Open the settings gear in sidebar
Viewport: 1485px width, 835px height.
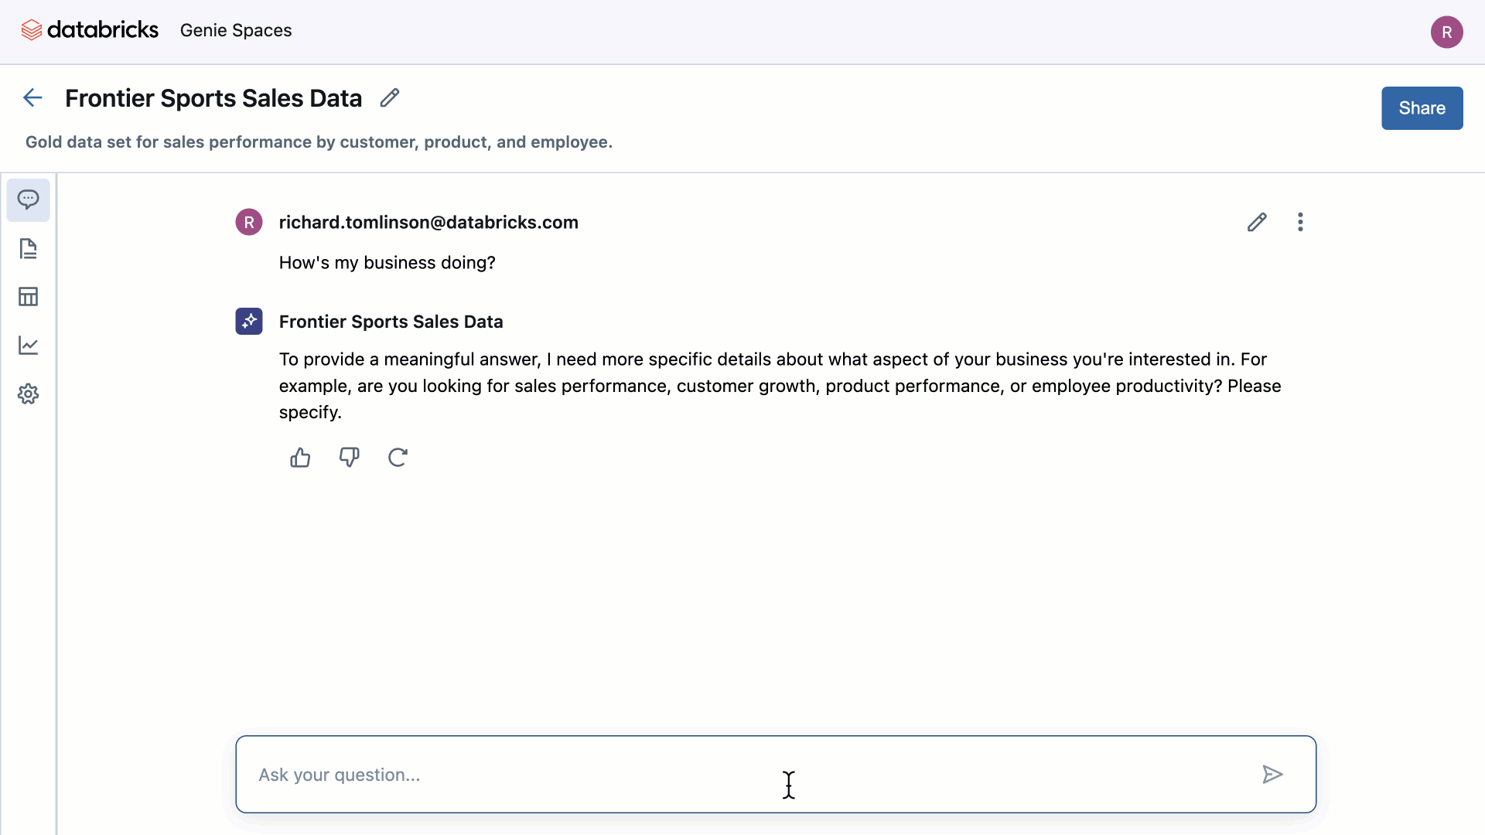[x=29, y=394]
